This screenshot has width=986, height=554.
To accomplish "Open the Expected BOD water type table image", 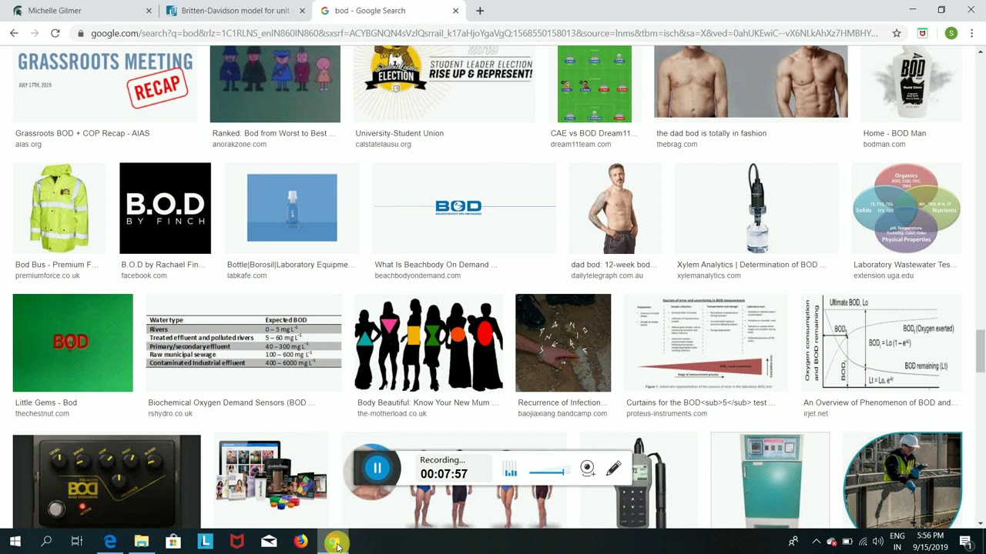I will tap(243, 342).
